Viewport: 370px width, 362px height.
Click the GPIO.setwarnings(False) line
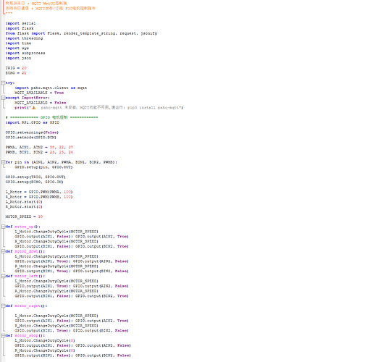[x=32, y=132]
